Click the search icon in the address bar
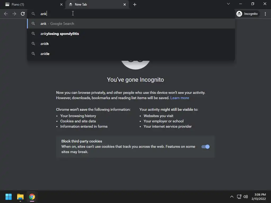The height and width of the screenshot is (203, 271). [33, 14]
